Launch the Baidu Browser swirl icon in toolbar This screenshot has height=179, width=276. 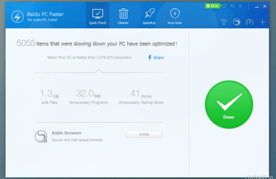click(x=237, y=22)
